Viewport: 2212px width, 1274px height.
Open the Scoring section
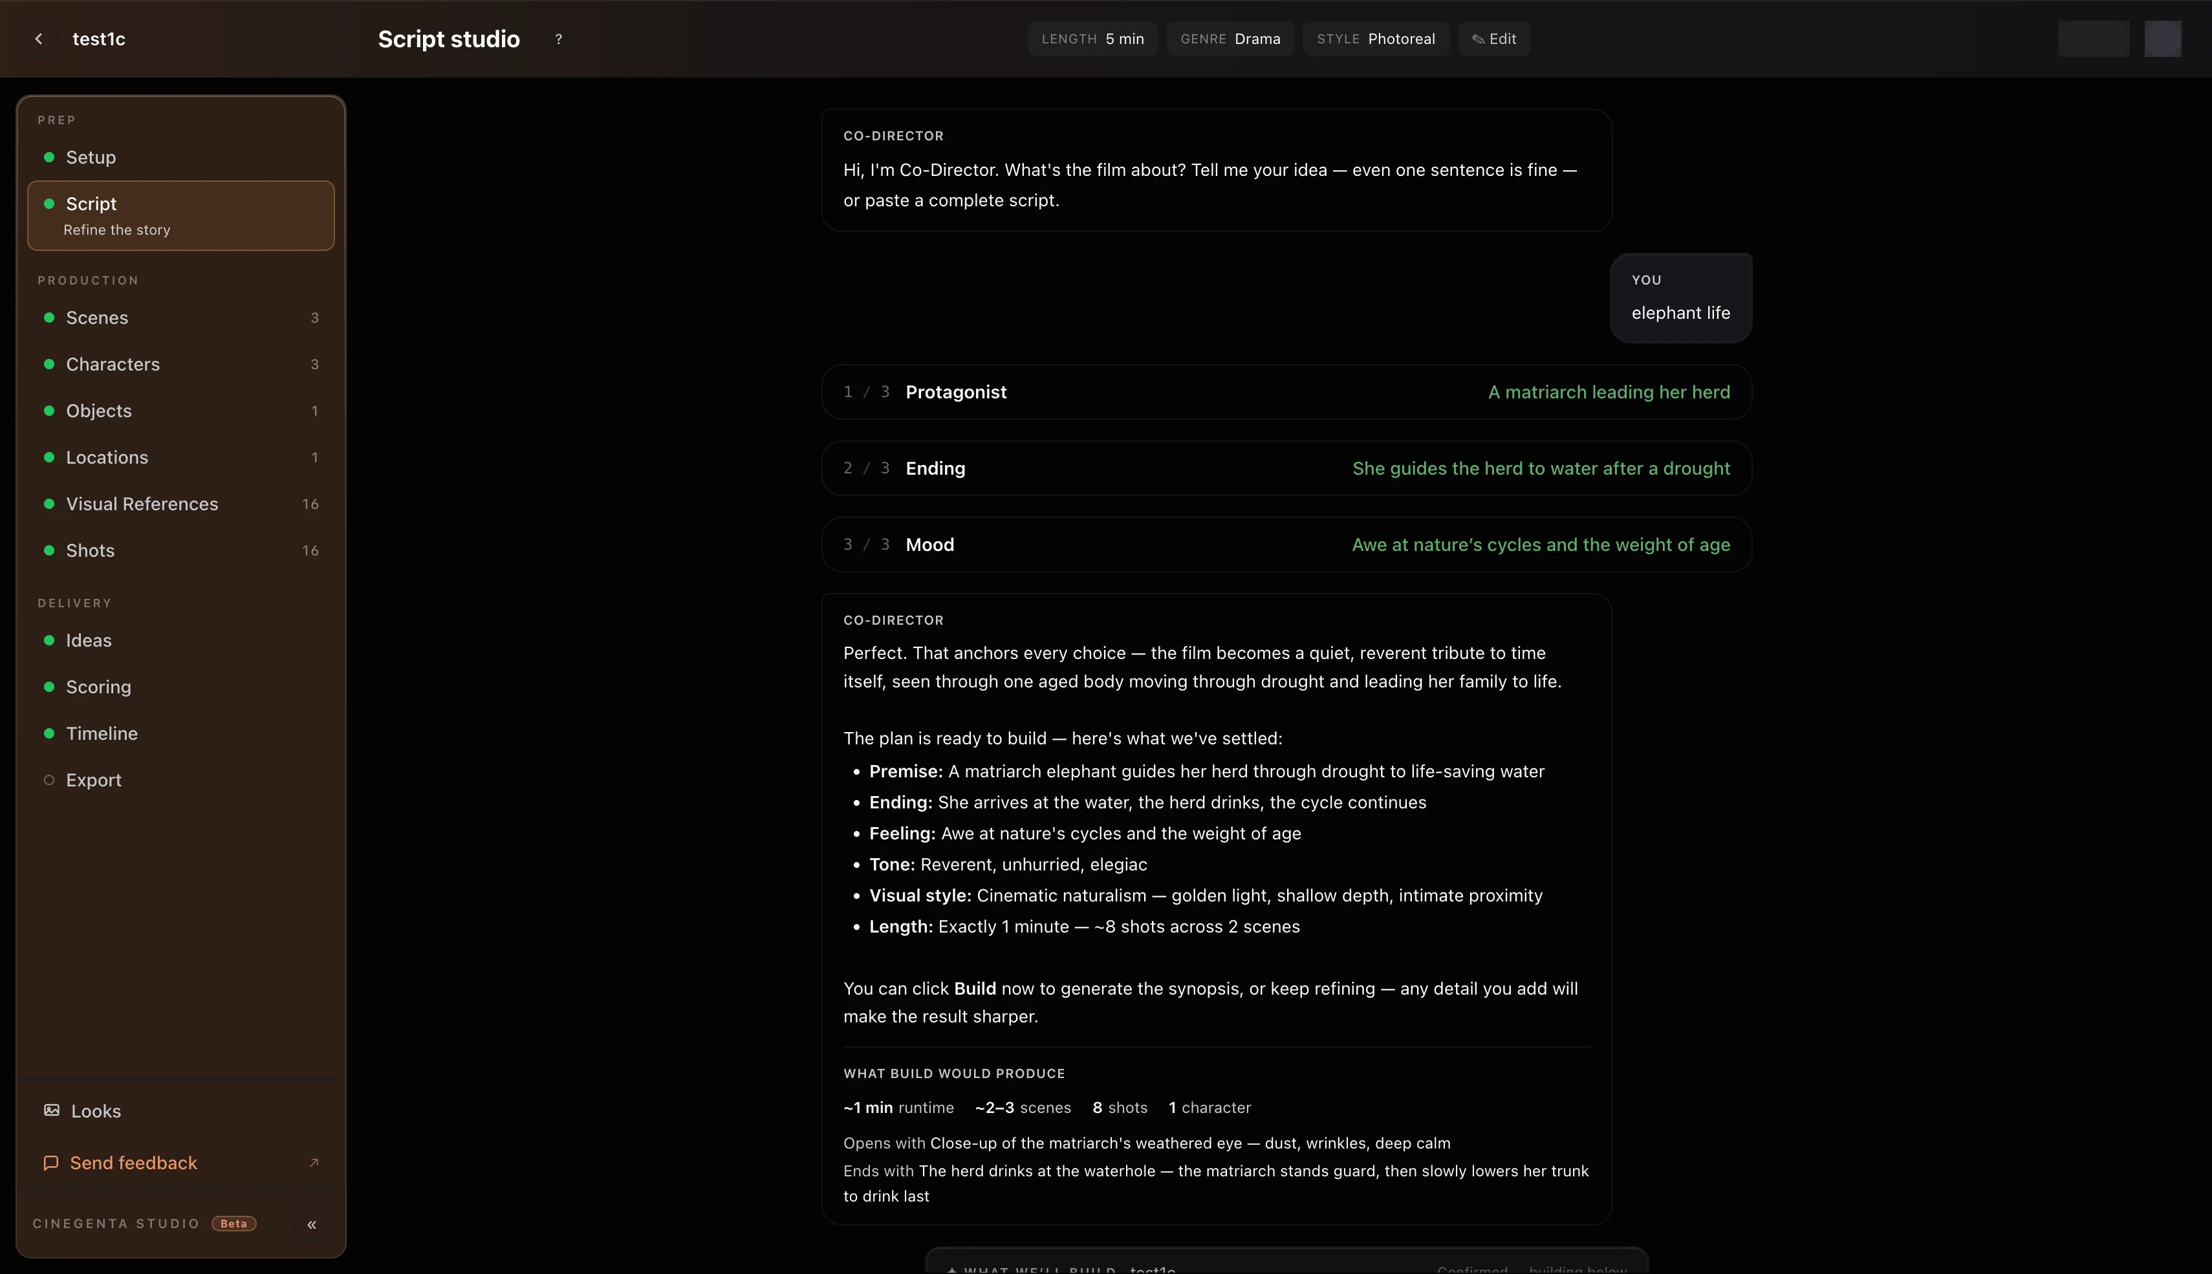point(181,687)
